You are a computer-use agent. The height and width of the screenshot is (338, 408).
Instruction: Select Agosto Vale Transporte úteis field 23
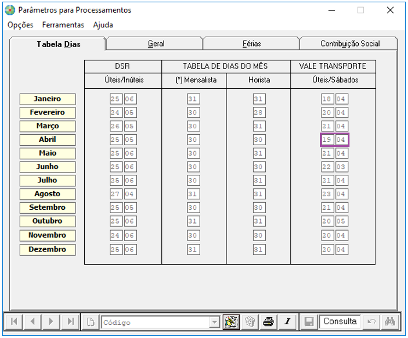click(328, 194)
